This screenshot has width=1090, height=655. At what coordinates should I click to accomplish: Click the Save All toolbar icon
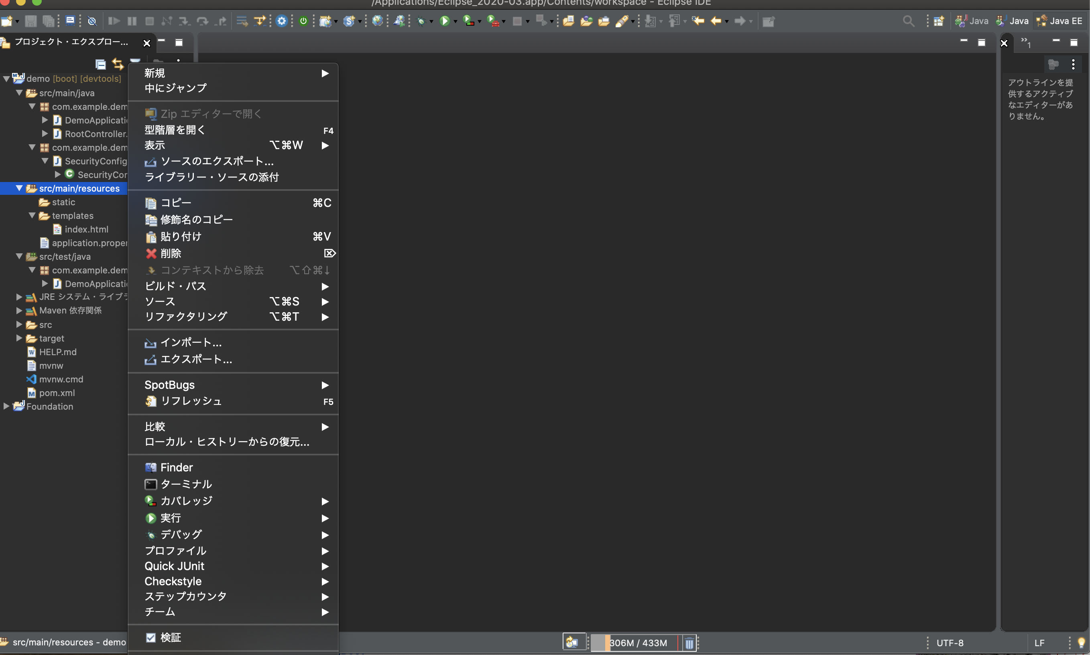pyautogui.click(x=48, y=21)
